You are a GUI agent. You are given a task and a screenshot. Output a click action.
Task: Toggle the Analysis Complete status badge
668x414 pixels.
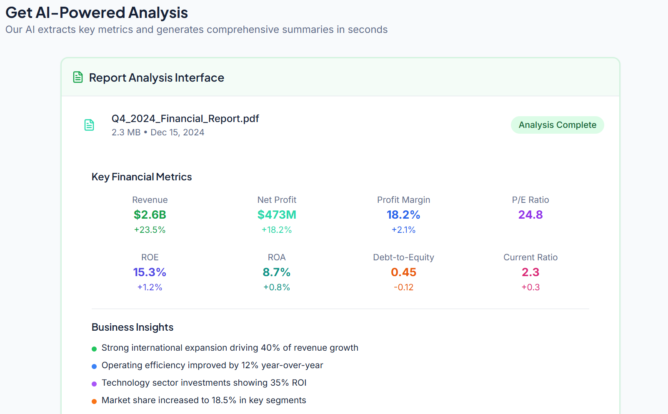coord(557,125)
